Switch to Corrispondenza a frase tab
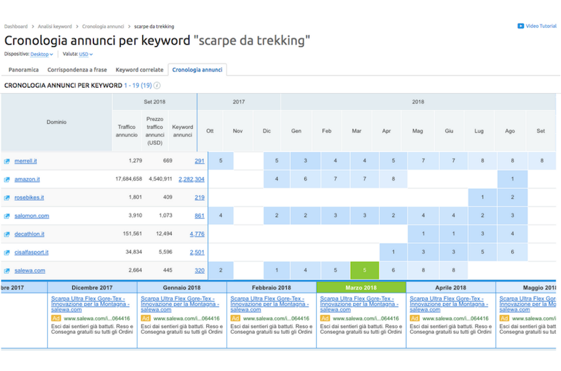This screenshot has width=561, height=371. (x=77, y=69)
